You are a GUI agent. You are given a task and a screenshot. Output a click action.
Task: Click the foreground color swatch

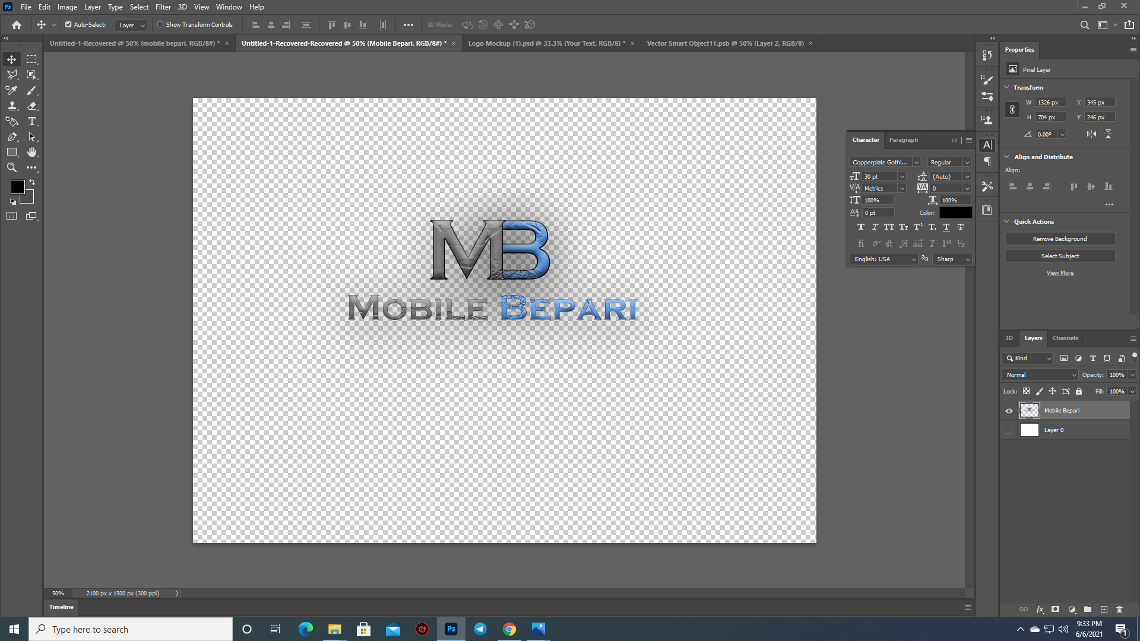pyautogui.click(x=17, y=188)
